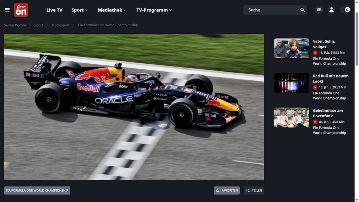Open the mail envelope icon
This screenshot has height=202, width=359.
coord(319,10)
